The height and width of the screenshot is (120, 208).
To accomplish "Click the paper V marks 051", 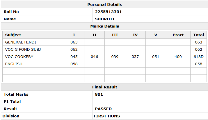I will pyautogui.click(x=156, y=57).
